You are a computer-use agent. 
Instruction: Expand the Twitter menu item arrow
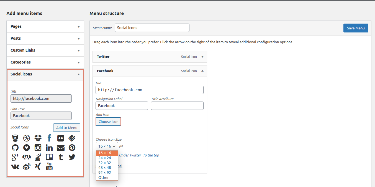click(202, 57)
